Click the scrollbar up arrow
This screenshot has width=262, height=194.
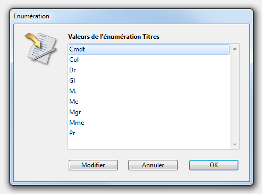point(235,49)
